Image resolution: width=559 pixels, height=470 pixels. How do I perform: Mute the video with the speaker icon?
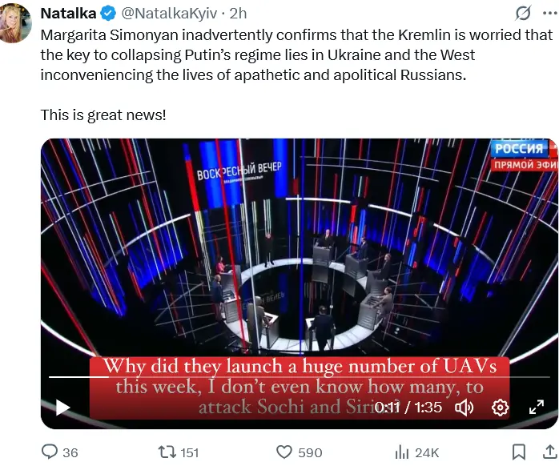coord(464,408)
